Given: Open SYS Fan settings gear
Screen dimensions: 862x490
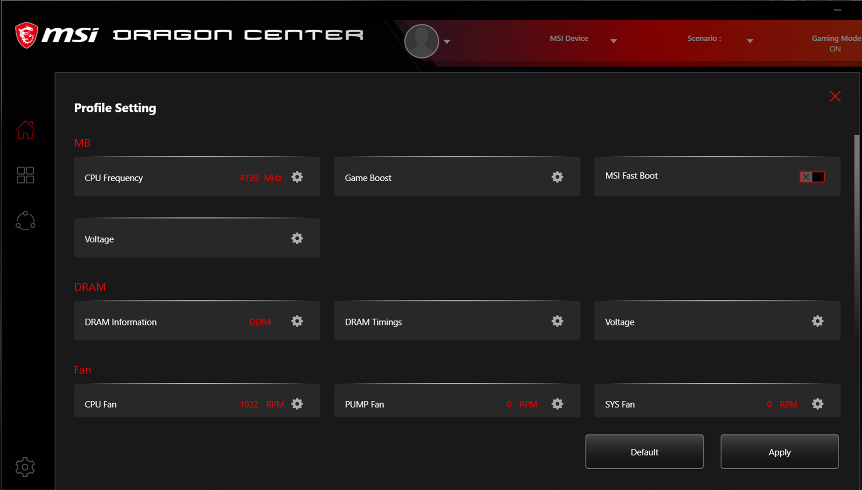Looking at the screenshot, I should [817, 404].
